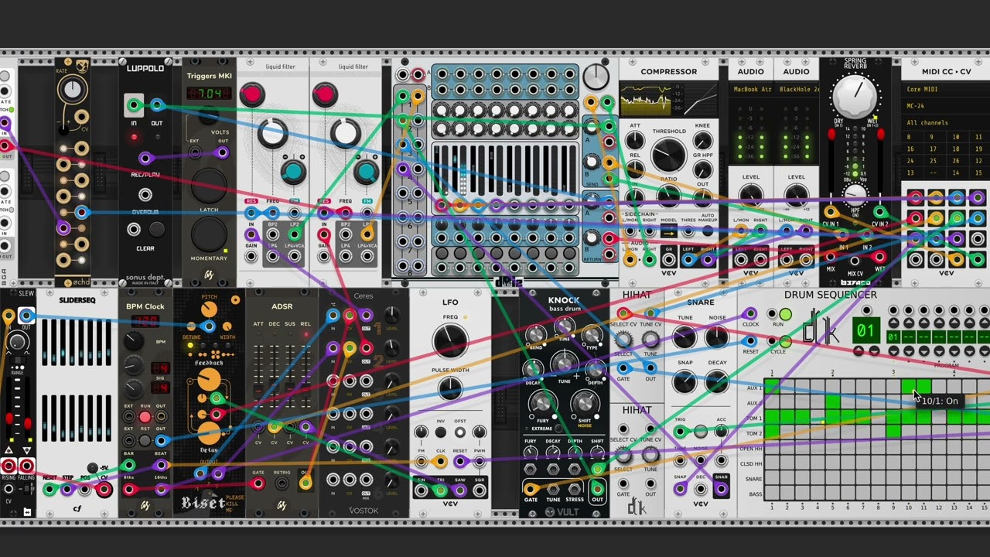Viewport: 990px width, 557px height.
Task: Click the Spring Reverb CV IN 1 jack
Action: tap(831, 210)
